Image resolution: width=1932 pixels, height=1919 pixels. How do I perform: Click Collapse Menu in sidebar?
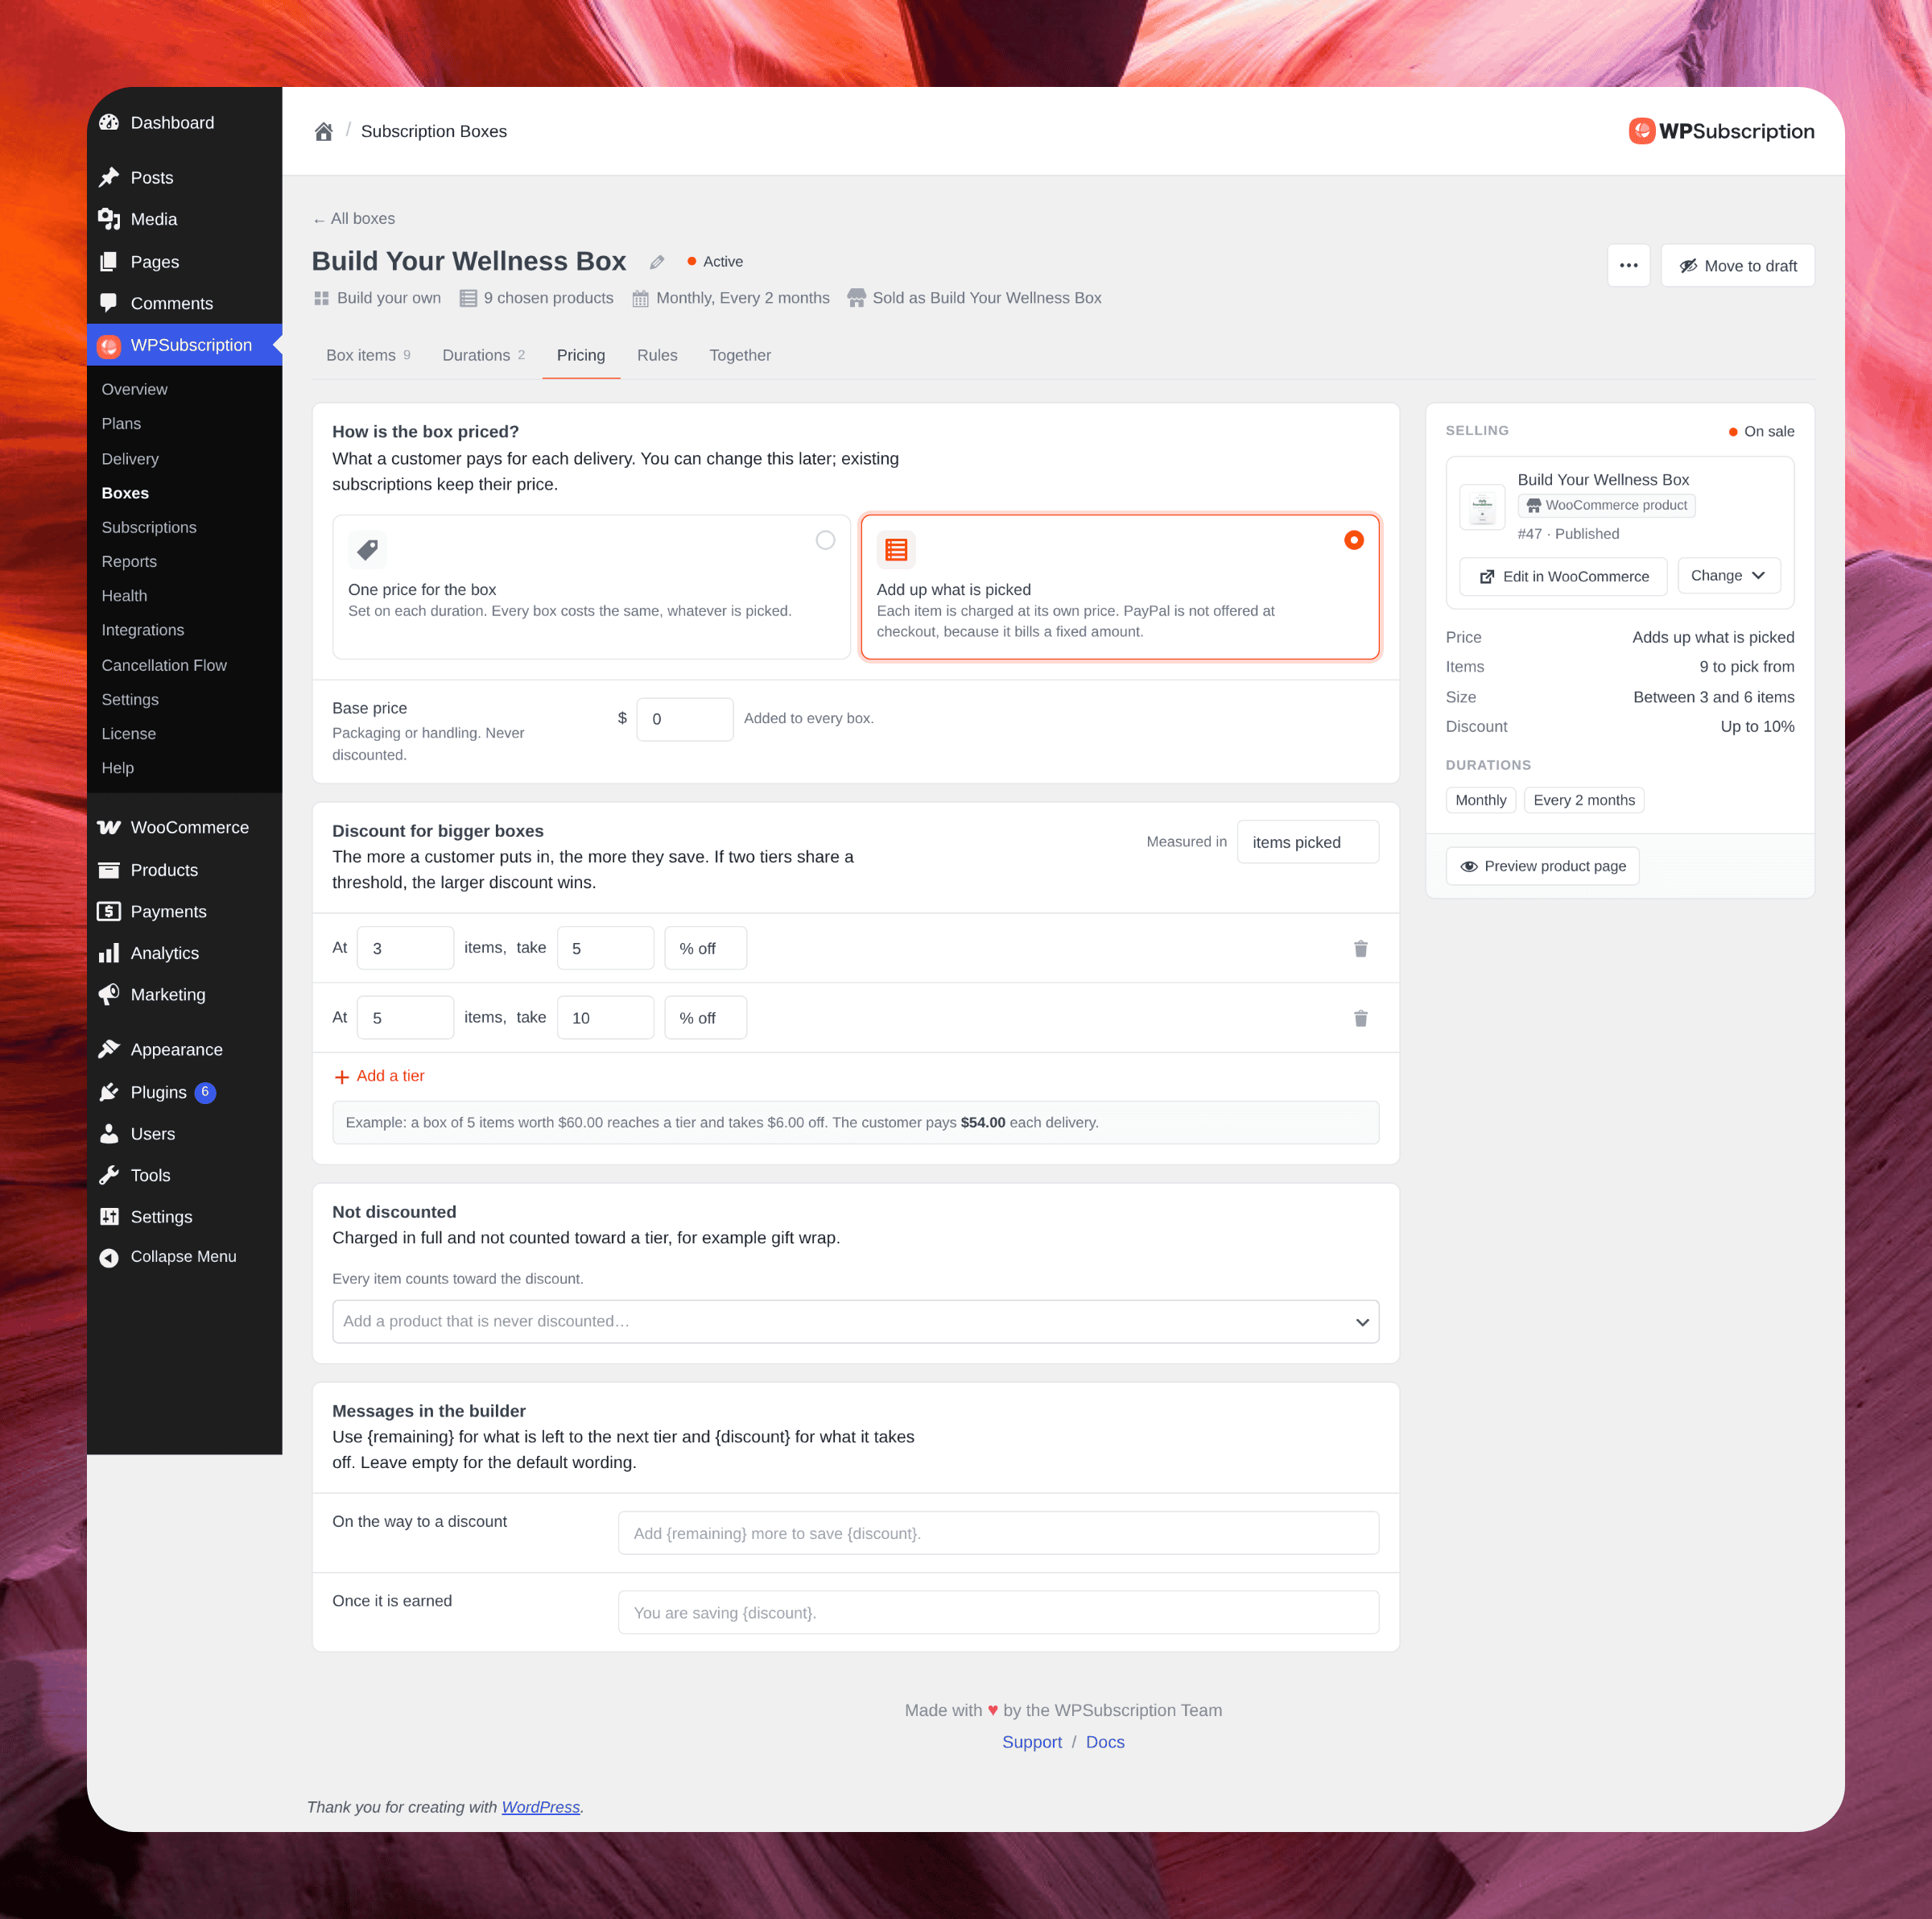(184, 1257)
